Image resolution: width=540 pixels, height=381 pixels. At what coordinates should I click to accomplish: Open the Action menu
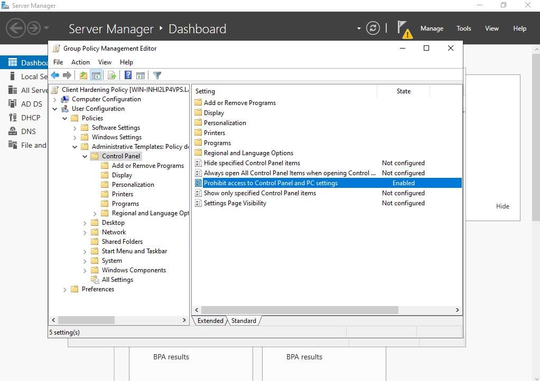80,62
